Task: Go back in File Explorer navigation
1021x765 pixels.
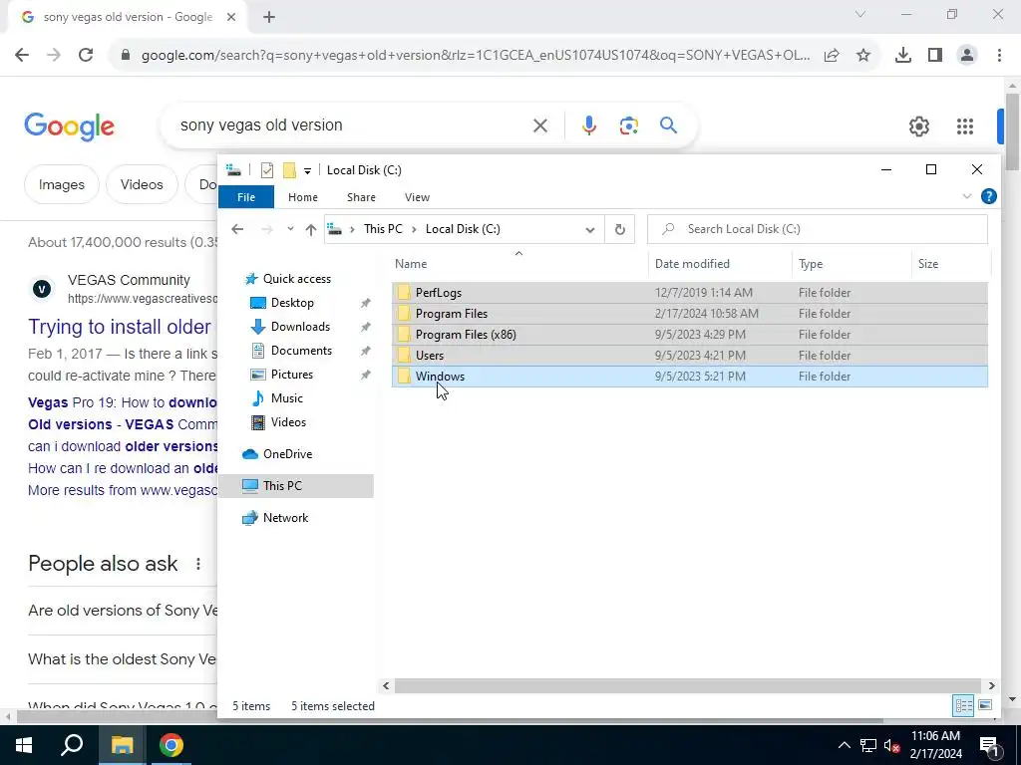Action: pyautogui.click(x=237, y=229)
